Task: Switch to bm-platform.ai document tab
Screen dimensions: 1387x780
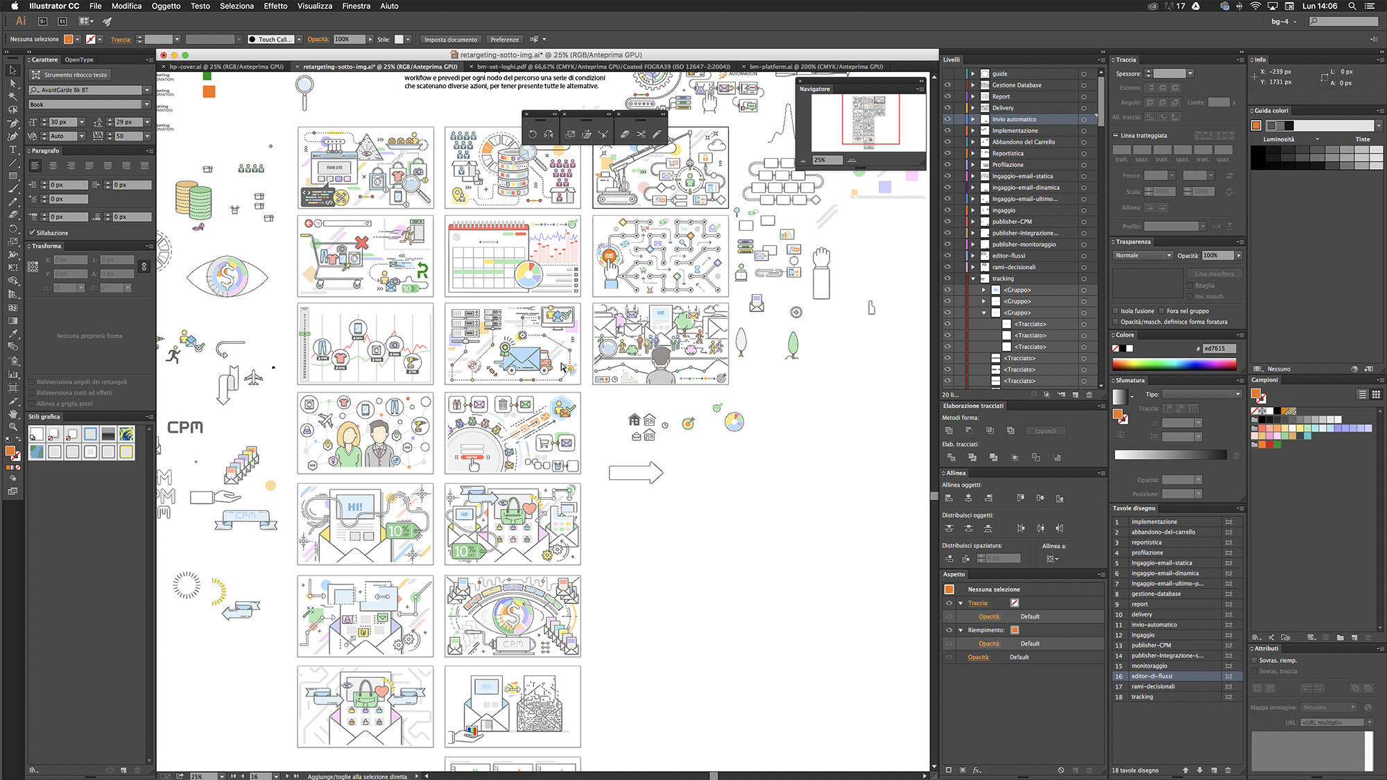Action: click(x=816, y=67)
